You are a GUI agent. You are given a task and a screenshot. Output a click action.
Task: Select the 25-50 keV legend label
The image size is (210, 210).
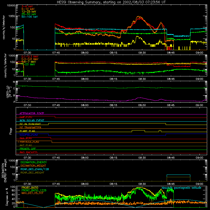pos(29,14)
